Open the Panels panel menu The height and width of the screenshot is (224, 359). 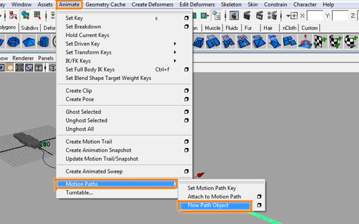tap(46, 58)
